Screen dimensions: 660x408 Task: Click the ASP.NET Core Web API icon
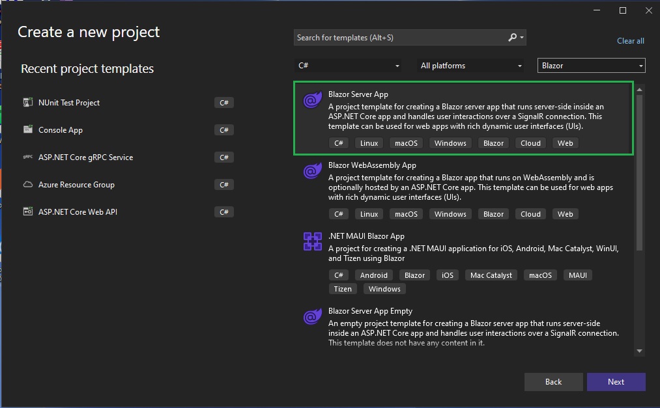click(x=28, y=211)
